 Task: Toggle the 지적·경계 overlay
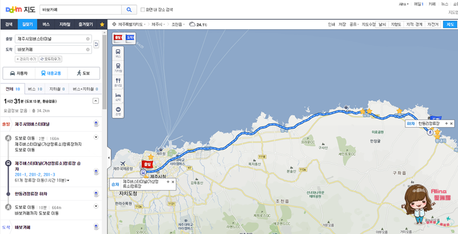(414, 25)
